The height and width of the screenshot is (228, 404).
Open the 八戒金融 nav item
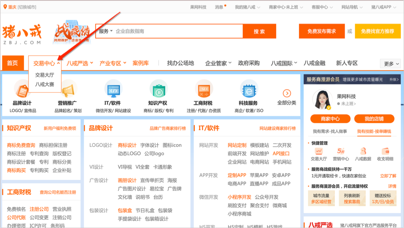(314, 63)
